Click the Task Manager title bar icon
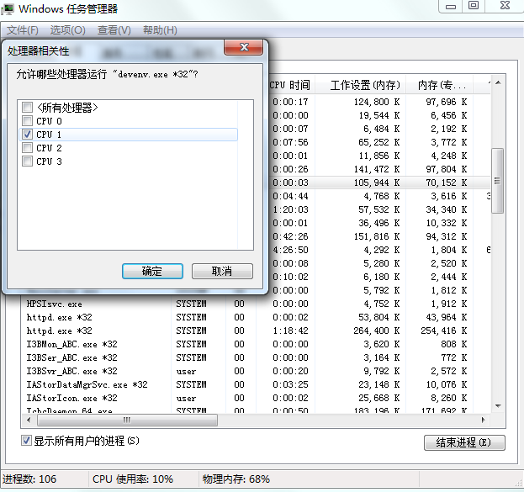 [x=9, y=8]
